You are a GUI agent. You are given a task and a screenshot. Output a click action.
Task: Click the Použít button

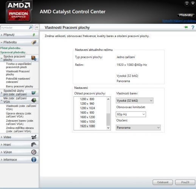click(x=185, y=182)
